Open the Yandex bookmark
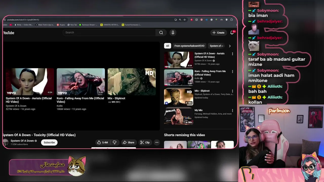Image resolution: width=324 pixels, height=182 pixels. [x=61, y=25]
